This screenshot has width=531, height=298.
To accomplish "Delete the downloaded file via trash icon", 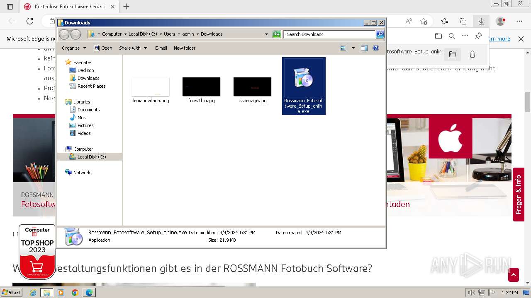I will point(472,54).
